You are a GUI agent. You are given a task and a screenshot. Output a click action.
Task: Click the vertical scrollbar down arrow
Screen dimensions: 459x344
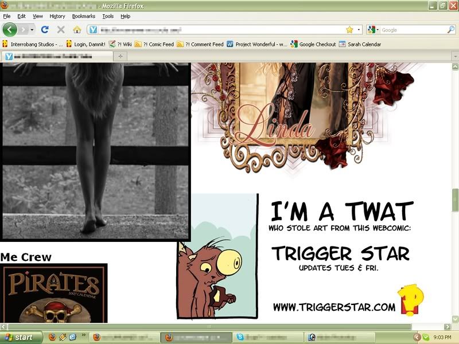(455, 319)
